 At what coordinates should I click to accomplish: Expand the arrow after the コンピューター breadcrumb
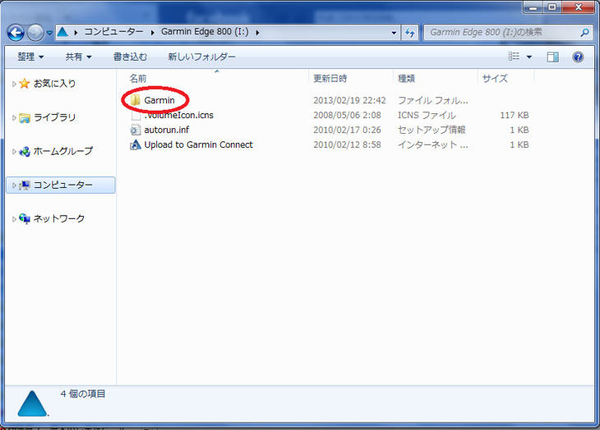(153, 33)
